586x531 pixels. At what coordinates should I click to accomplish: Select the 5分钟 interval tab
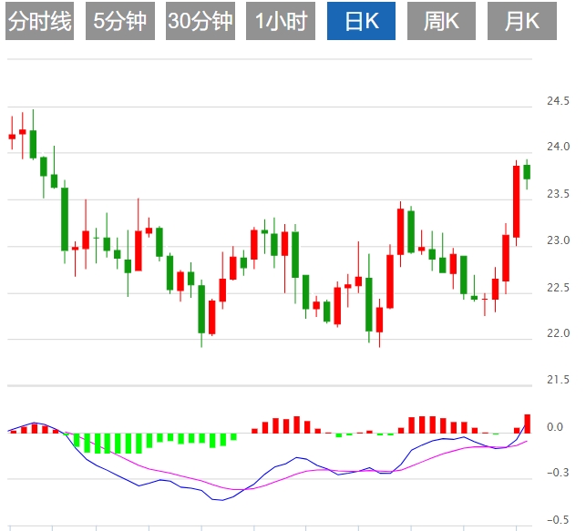coord(120,21)
